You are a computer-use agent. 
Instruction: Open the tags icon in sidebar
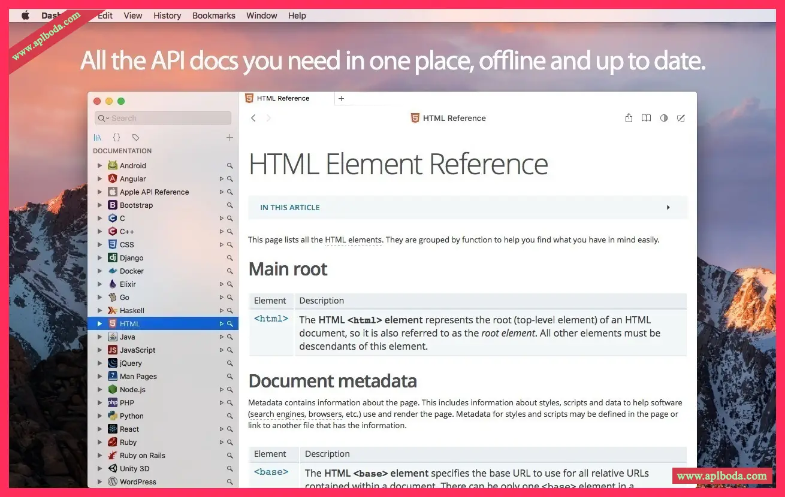pos(135,138)
